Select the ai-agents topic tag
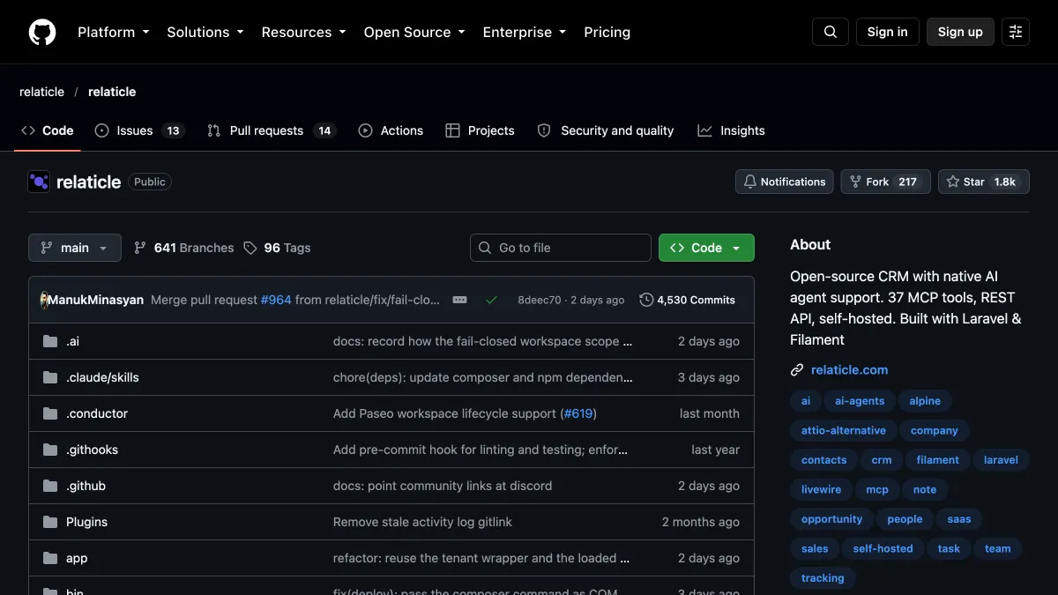 [x=860, y=401]
